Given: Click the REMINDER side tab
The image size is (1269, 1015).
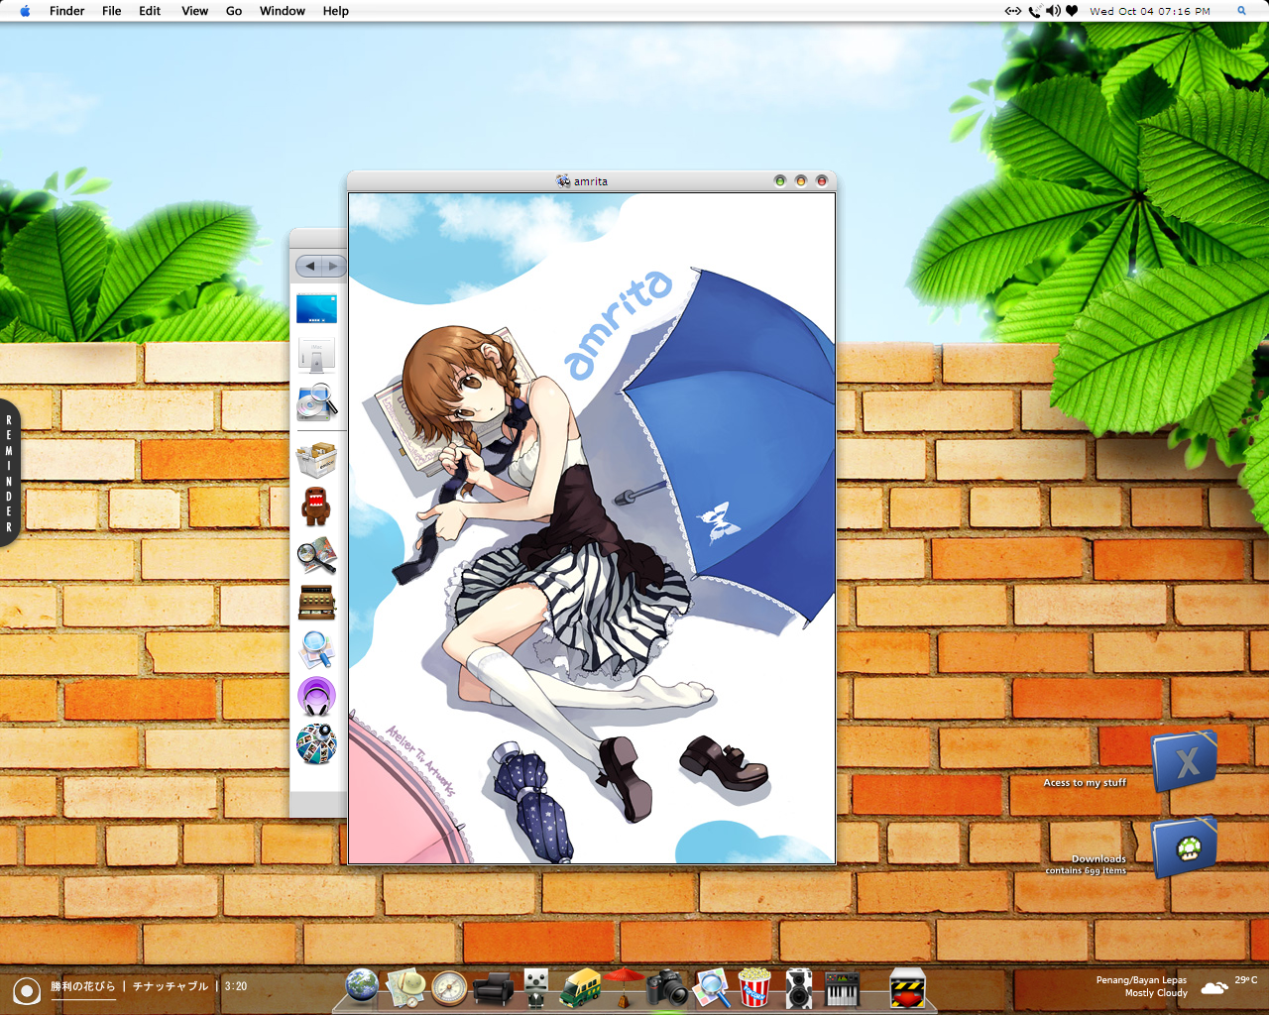Looking at the screenshot, I should click(9, 474).
